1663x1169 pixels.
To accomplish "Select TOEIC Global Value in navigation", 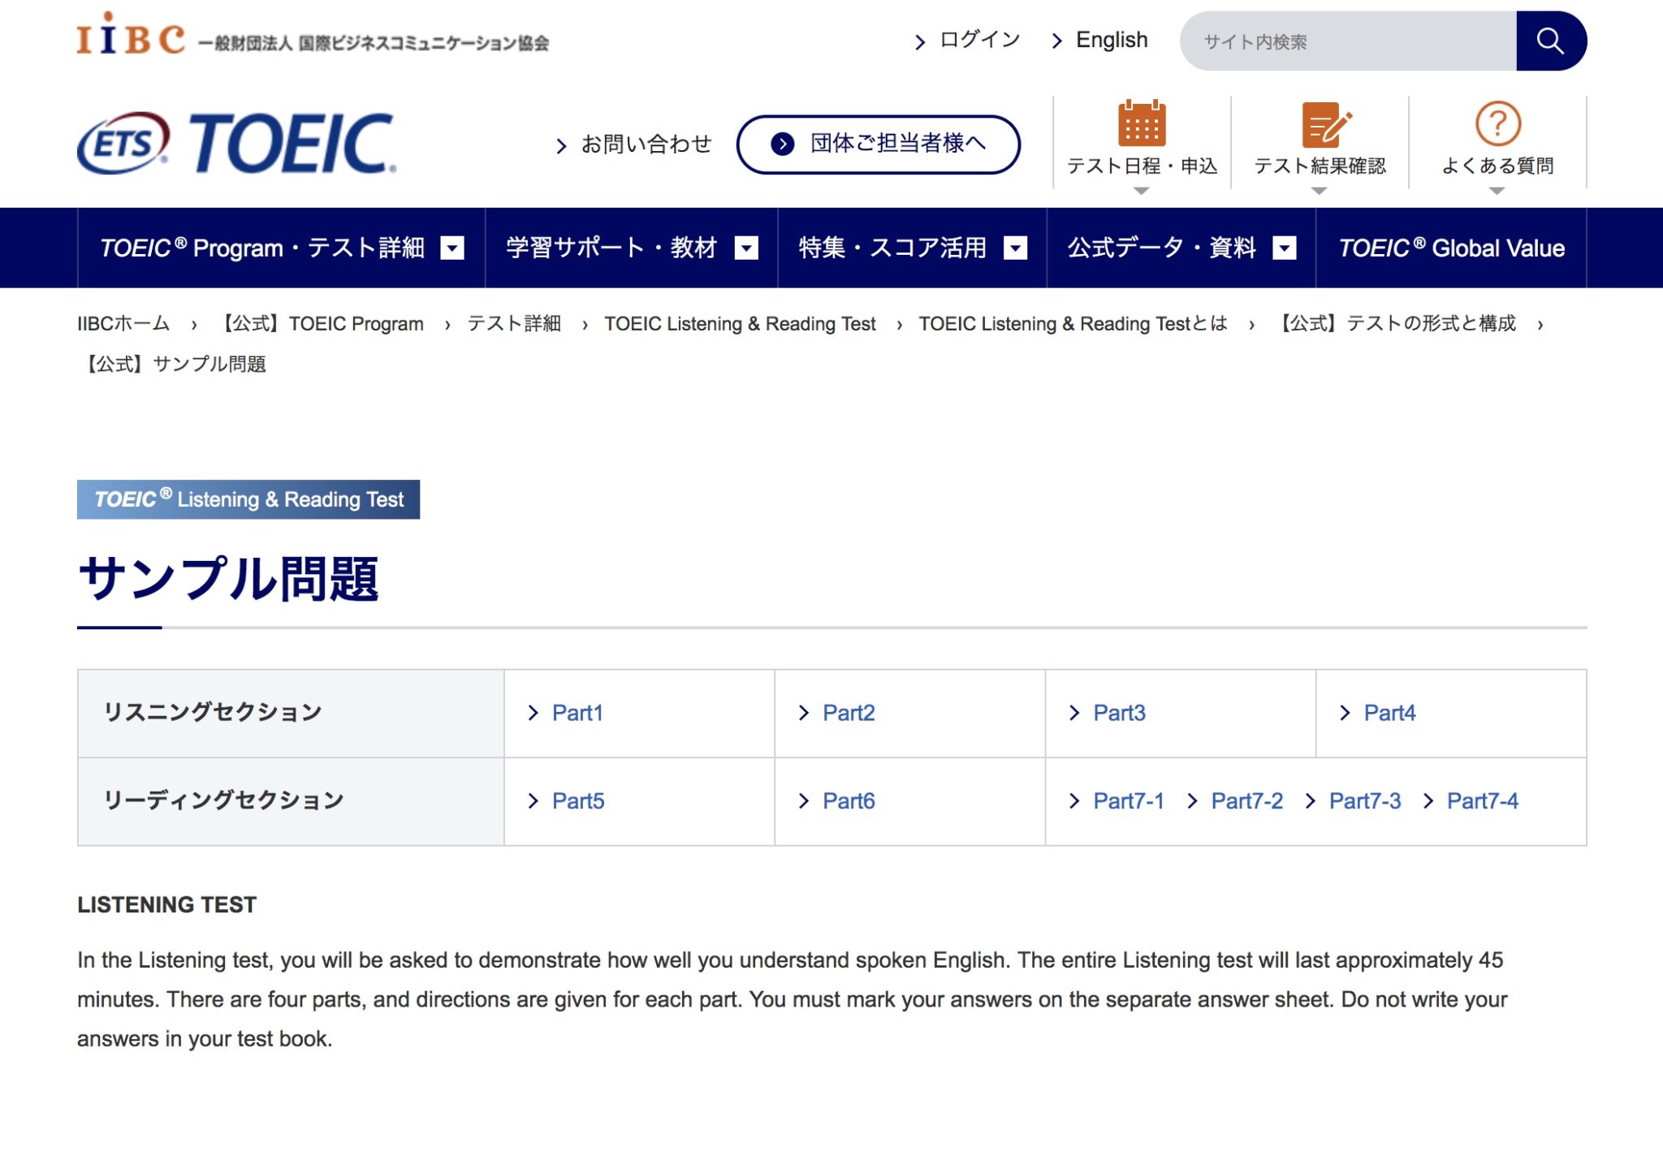I will coord(1451,248).
